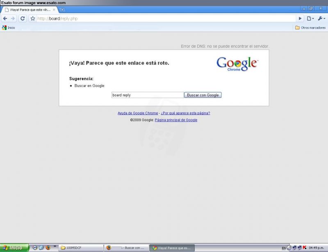Viewport: 328px width, 252px height.
Task: Click the Kaspersky red K tray icon
Action: tap(305, 247)
